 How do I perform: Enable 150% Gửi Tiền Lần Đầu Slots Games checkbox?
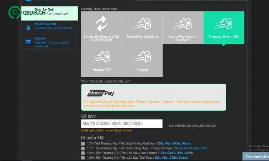[83, 153]
